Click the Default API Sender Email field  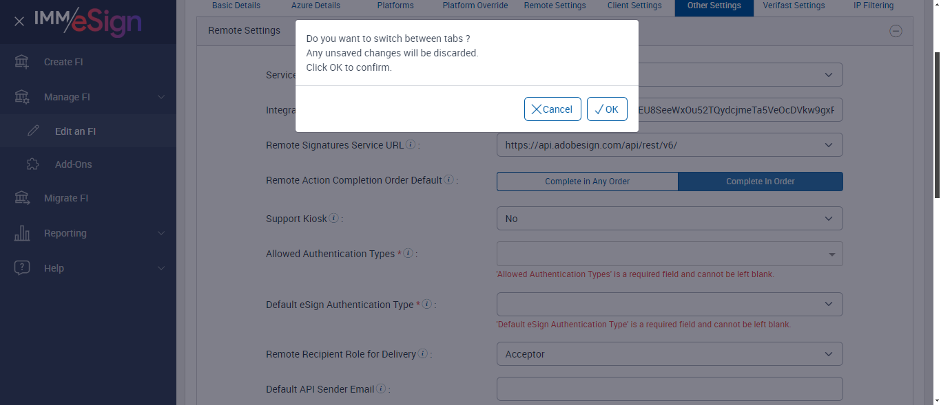coord(669,388)
